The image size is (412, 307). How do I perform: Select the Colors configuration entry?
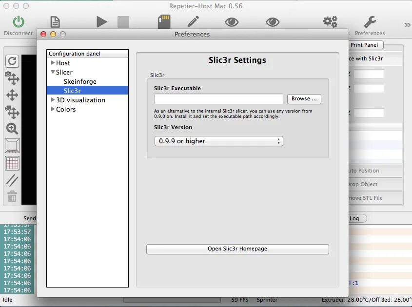click(66, 109)
